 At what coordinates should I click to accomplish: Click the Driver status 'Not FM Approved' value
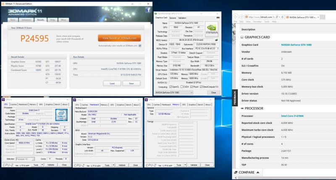point(291,100)
